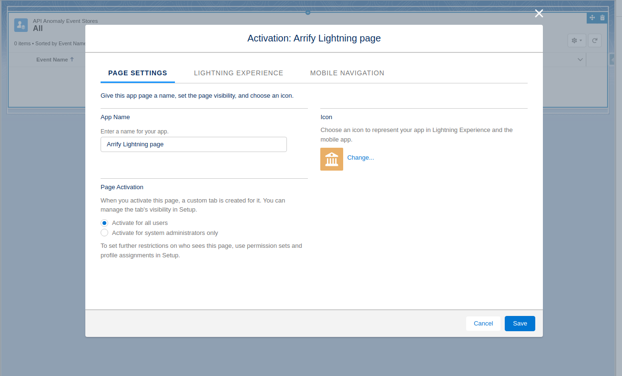Click the API Anomaly Event Stores list icon
This screenshot has width=622, height=376.
pos(21,25)
